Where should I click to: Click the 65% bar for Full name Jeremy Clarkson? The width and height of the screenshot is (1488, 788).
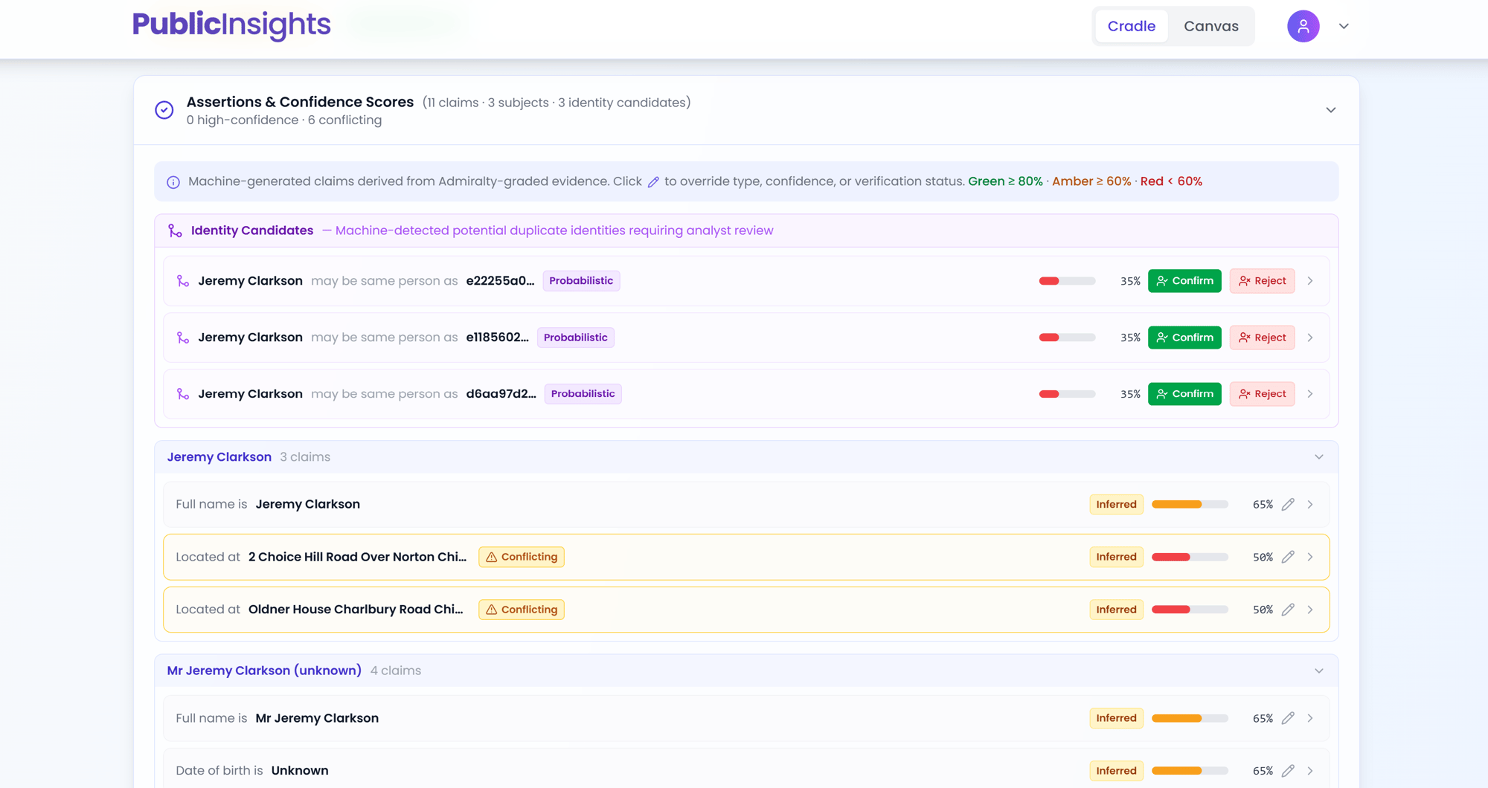click(1190, 505)
